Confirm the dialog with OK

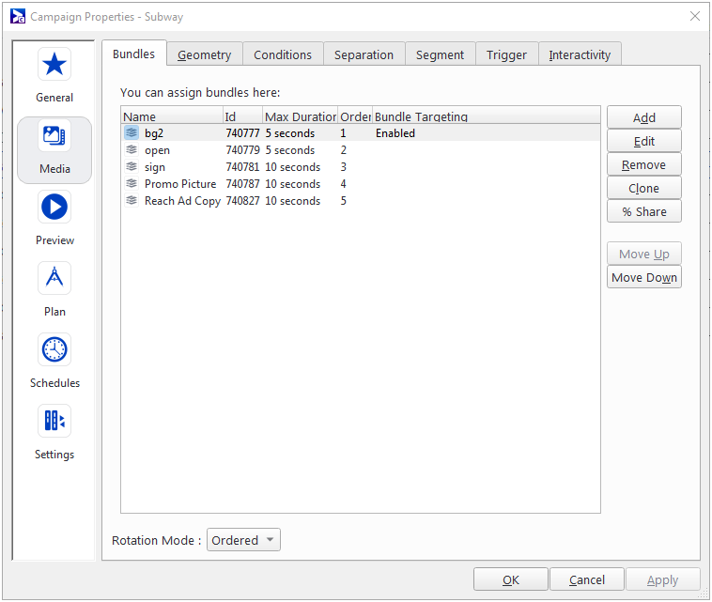(510, 579)
